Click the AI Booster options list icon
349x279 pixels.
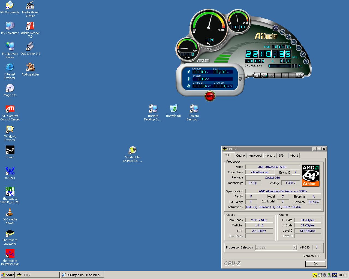click(x=288, y=37)
